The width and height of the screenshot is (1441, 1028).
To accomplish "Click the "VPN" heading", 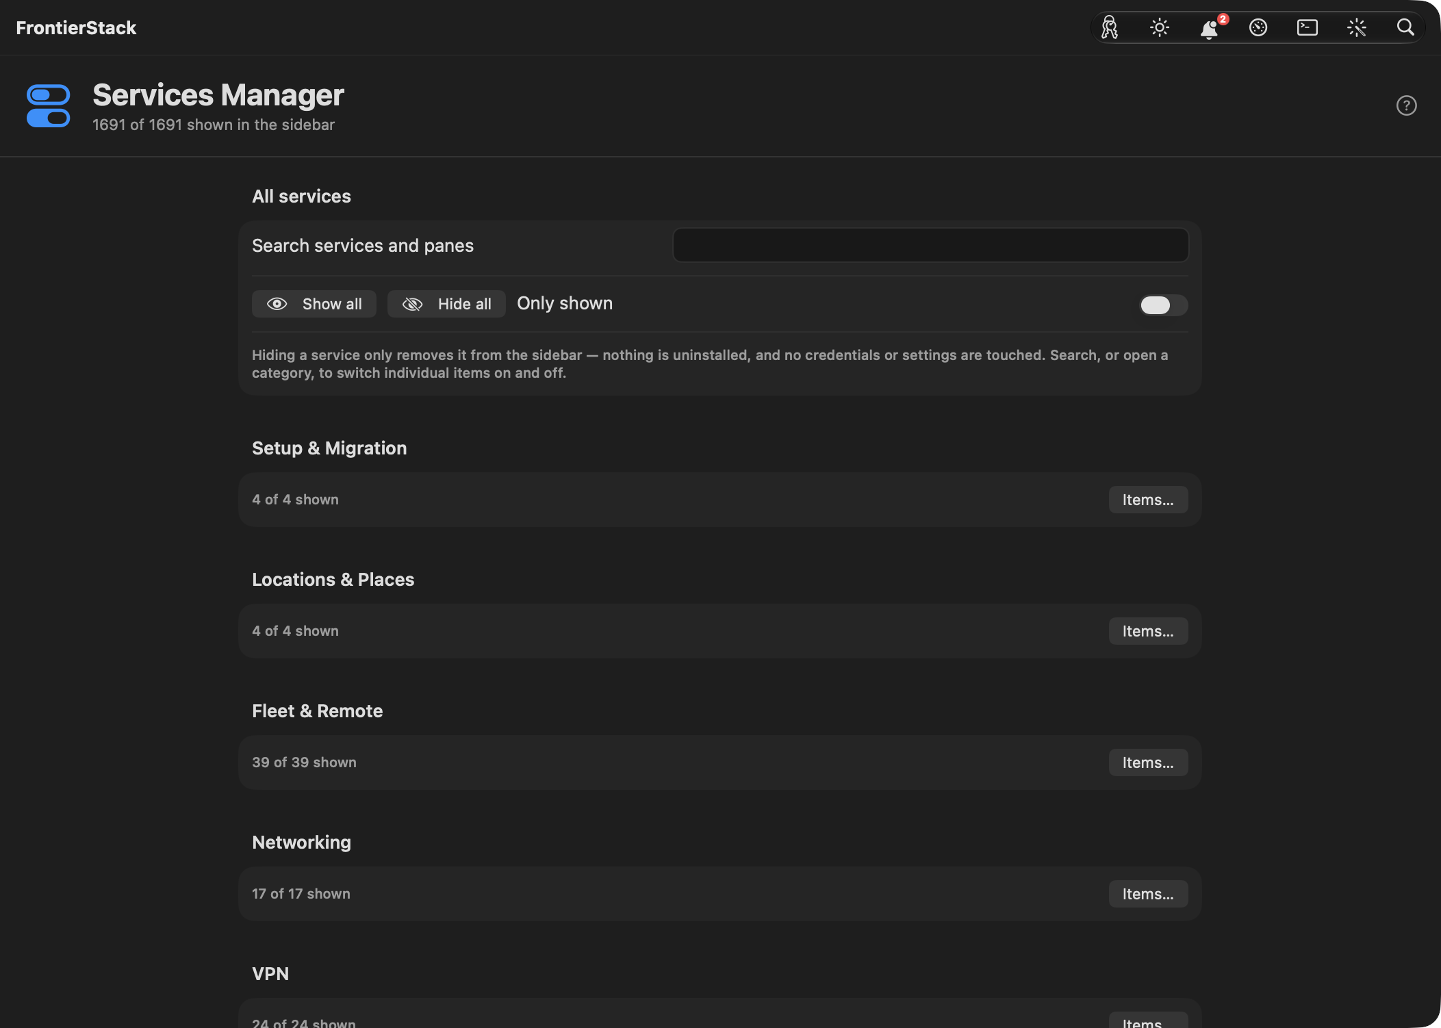I will pyautogui.click(x=270, y=974).
